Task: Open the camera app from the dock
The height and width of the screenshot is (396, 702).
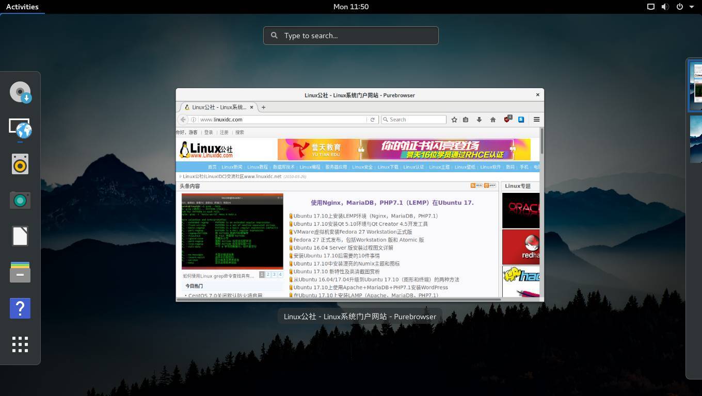Action: pyautogui.click(x=20, y=200)
